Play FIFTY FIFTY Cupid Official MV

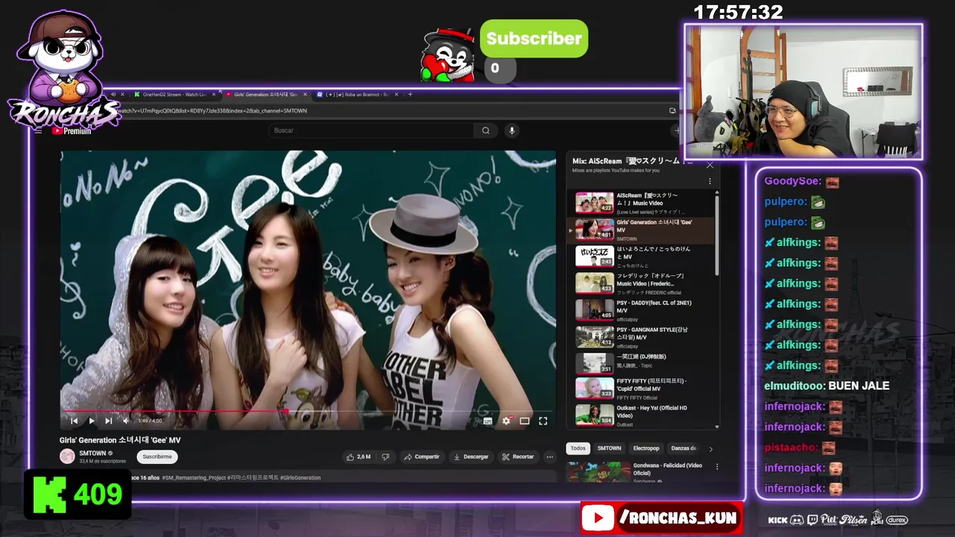pyautogui.click(x=642, y=389)
